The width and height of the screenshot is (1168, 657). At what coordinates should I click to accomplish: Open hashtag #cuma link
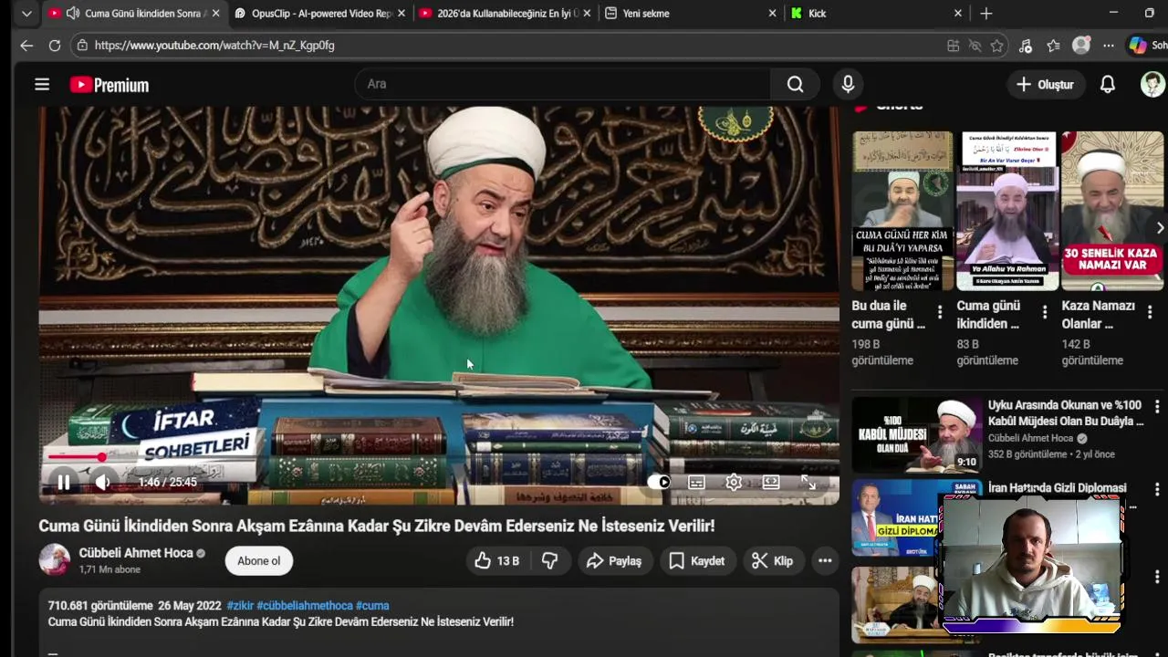[x=372, y=606]
